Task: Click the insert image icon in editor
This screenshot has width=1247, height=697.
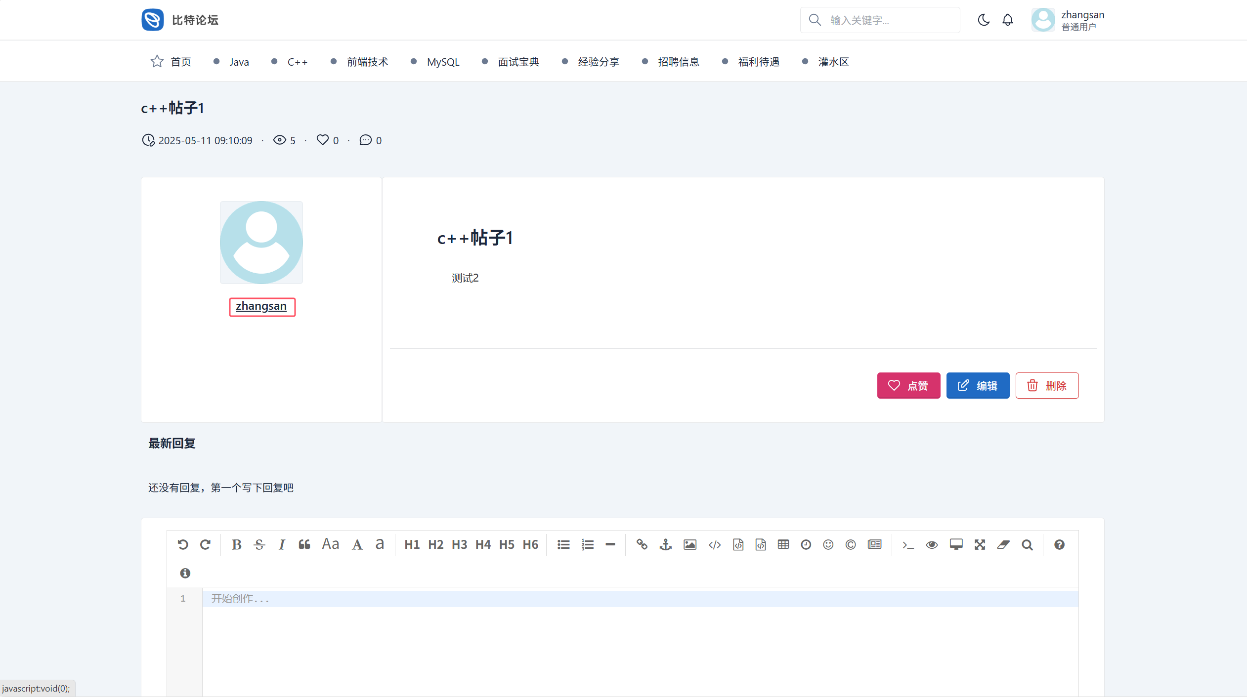Action: 689,544
